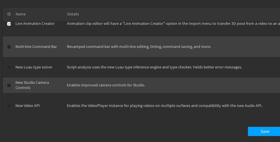Click the Details column header
Screen dimensions: 280x142
pyautogui.click(x=73, y=14)
